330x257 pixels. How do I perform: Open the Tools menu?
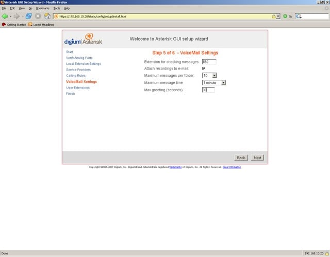tap(57, 8)
